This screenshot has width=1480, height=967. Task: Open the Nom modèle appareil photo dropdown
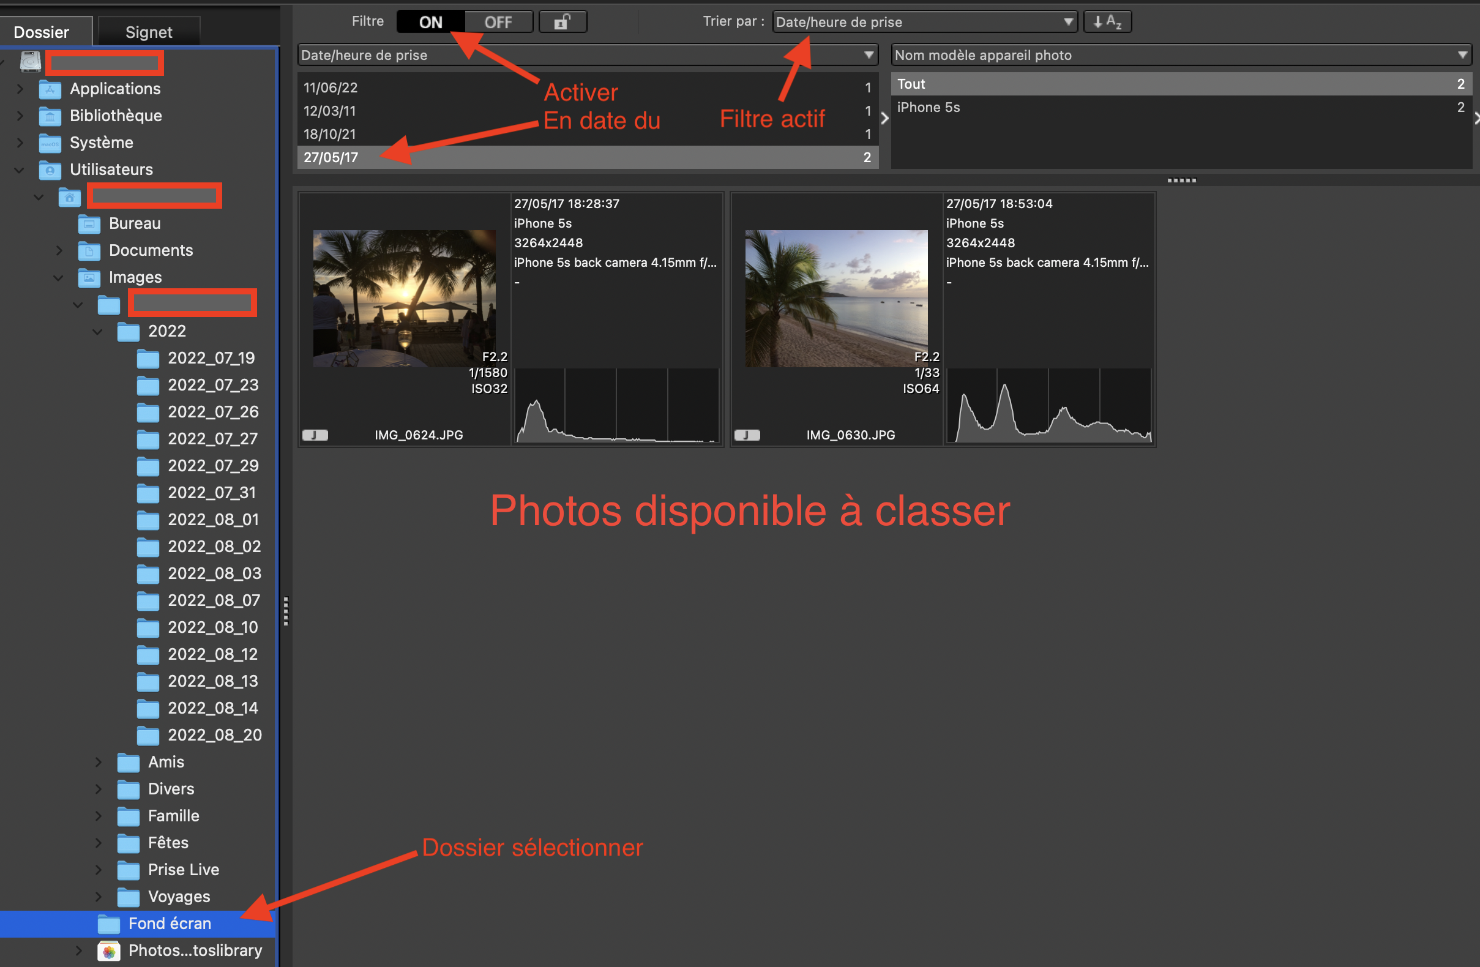coord(1180,55)
